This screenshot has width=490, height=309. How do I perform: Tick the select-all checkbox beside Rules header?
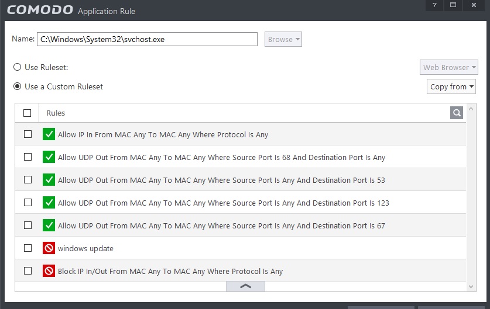27,113
